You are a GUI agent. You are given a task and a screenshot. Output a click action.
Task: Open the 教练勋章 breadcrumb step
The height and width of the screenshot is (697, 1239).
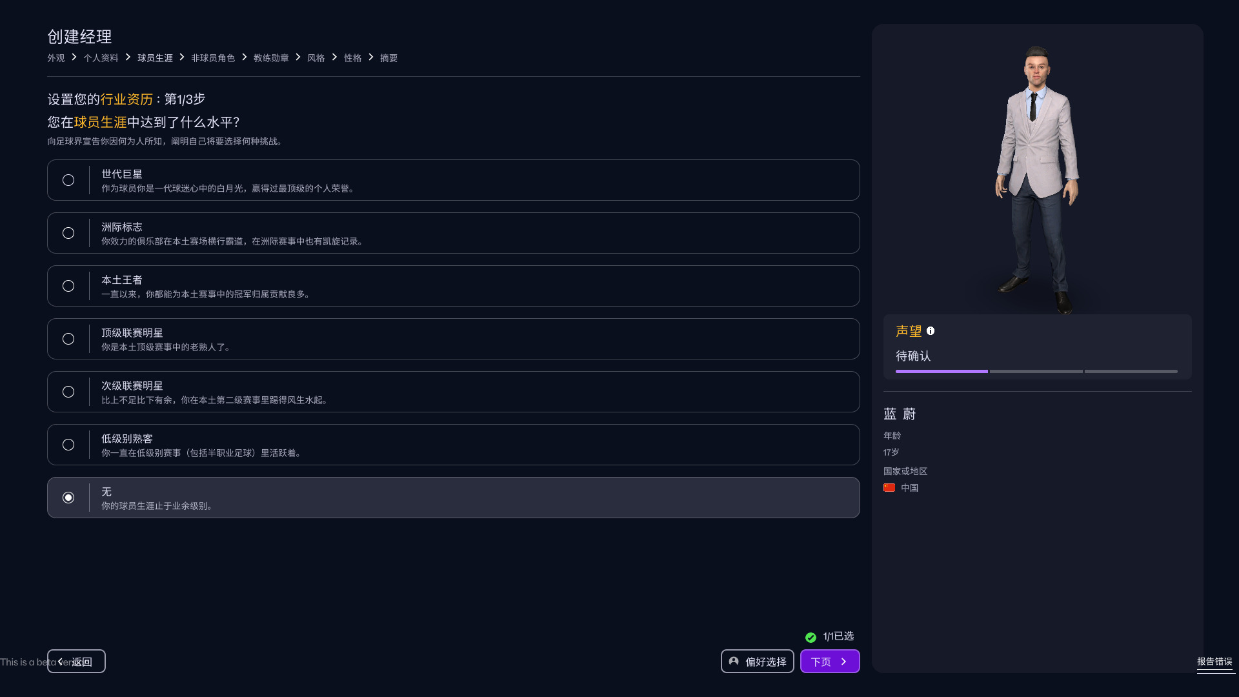coord(271,58)
